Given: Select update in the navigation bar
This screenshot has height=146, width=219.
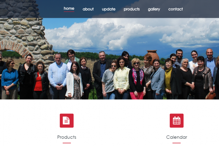Looking at the screenshot, I should click(108, 9).
